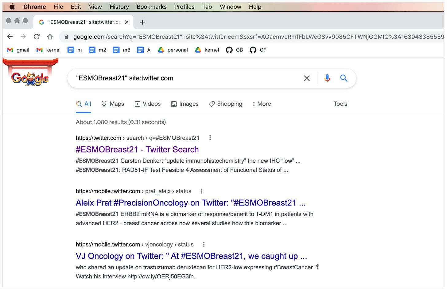Close the ESMOBreast21 browser tab
The height and width of the screenshot is (290, 447).
(126, 22)
